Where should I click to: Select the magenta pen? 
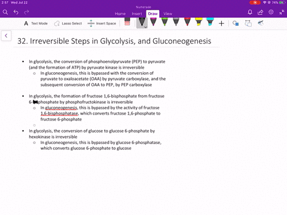pyautogui.click(x=153, y=22)
